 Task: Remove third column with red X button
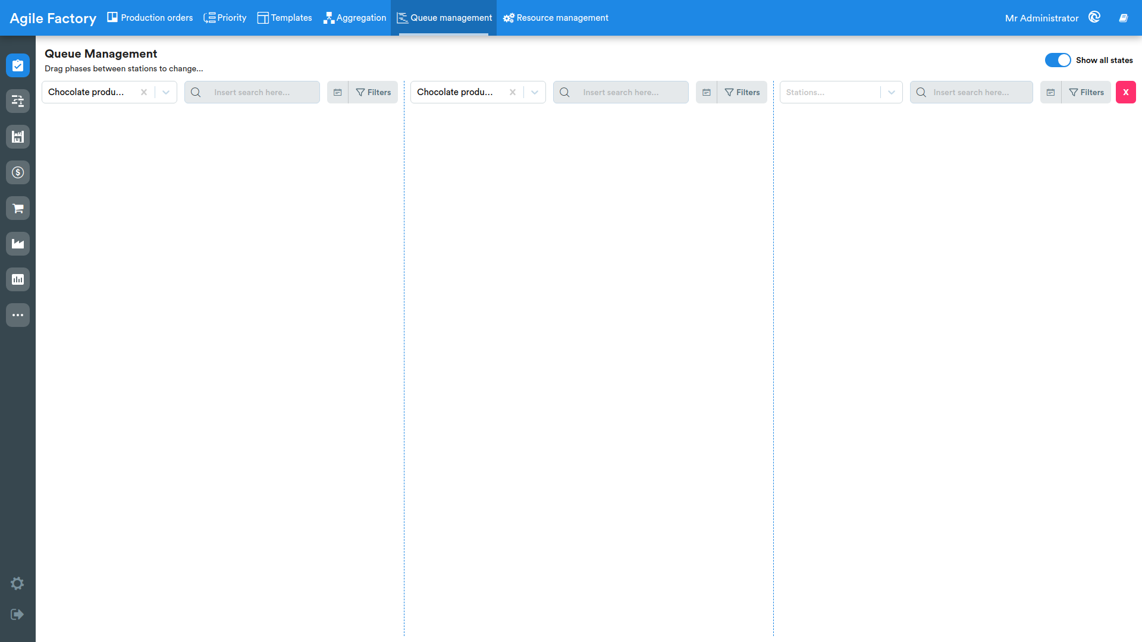pyautogui.click(x=1125, y=92)
